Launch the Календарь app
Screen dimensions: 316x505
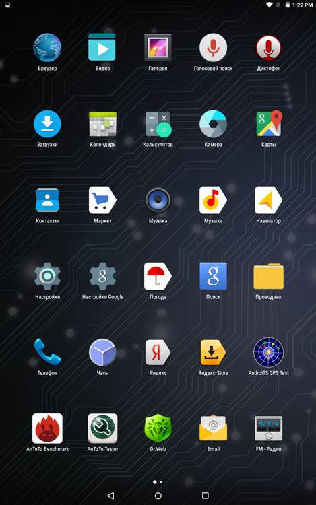click(x=102, y=124)
